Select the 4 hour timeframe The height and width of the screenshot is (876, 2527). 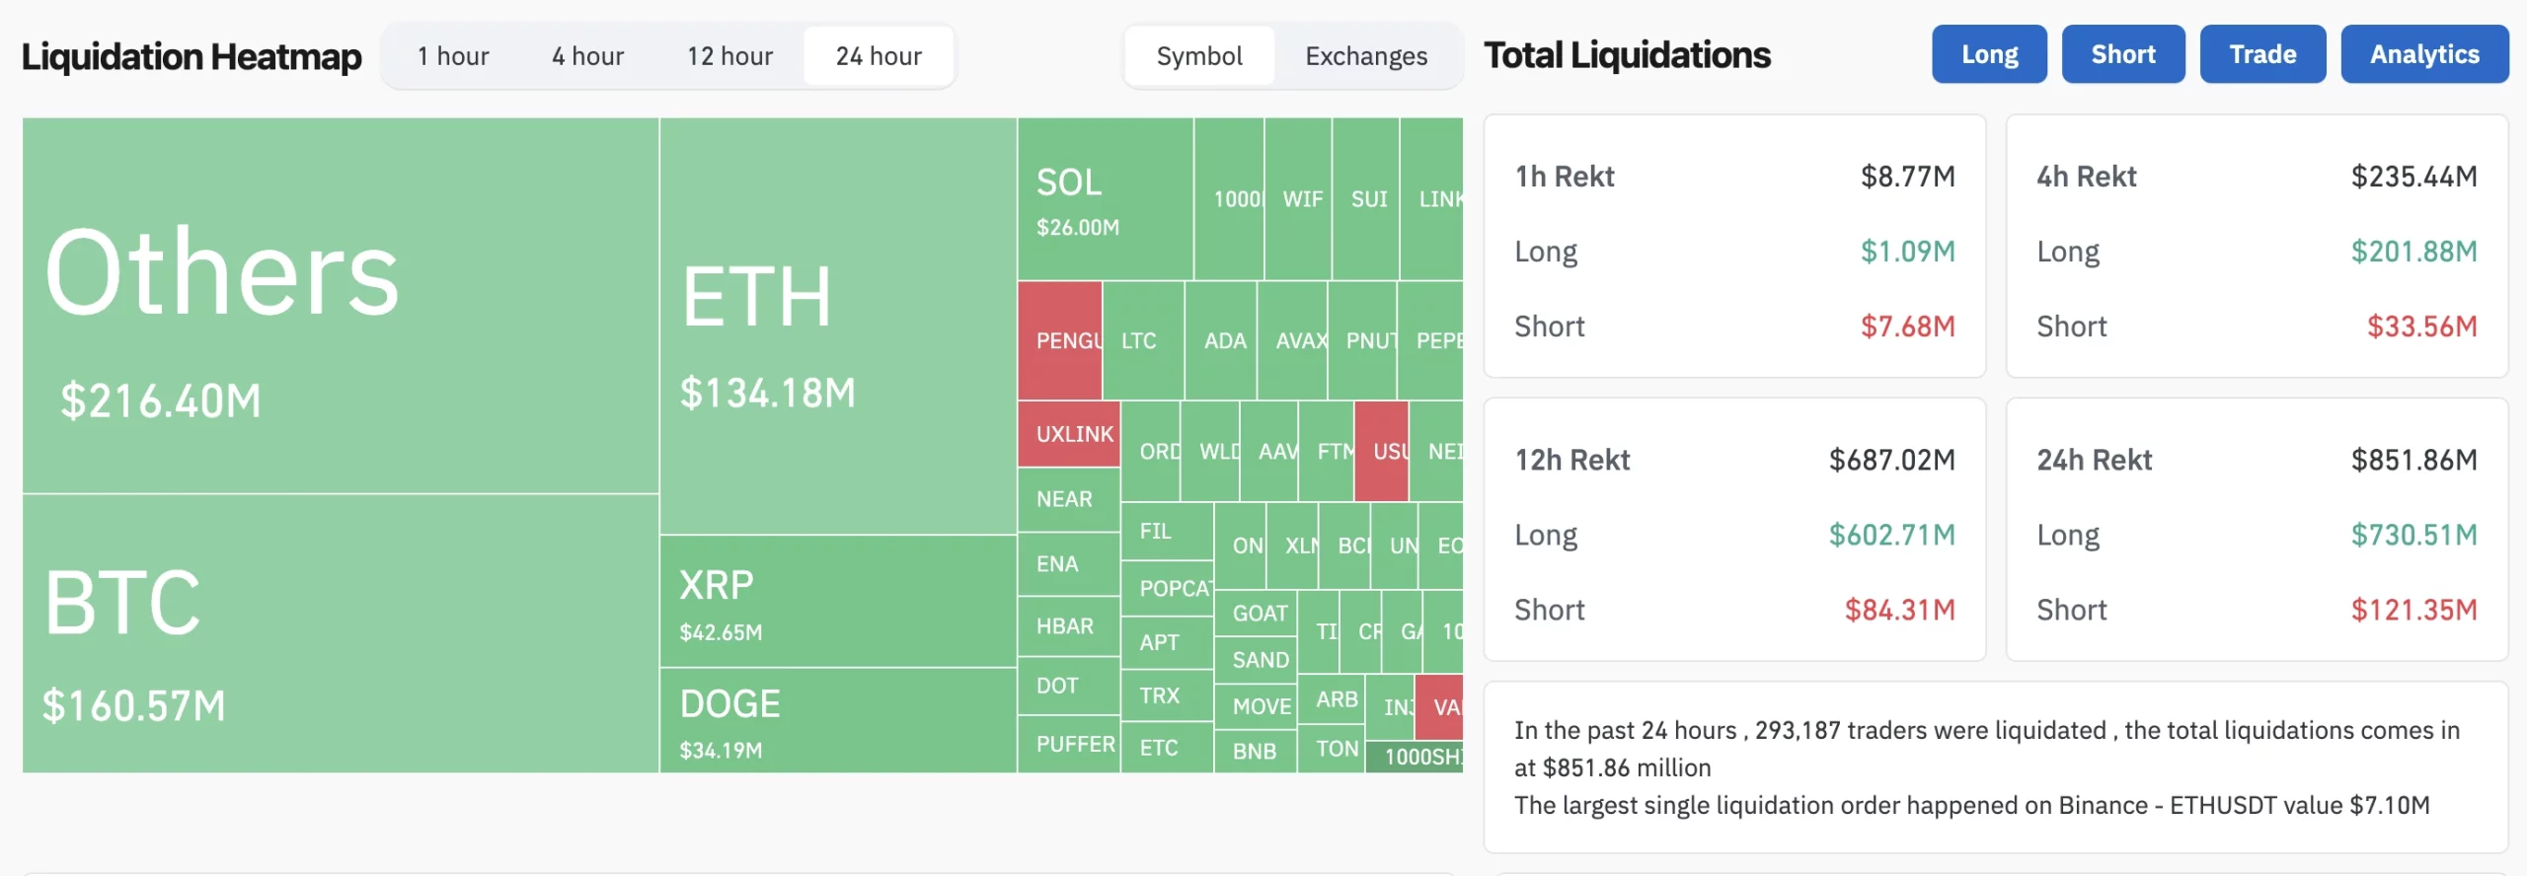tap(587, 56)
